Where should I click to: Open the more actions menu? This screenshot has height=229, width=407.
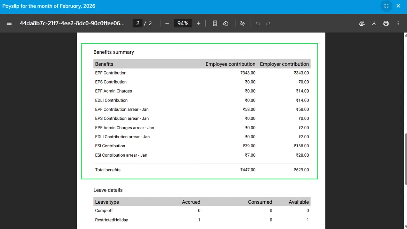pyautogui.click(x=398, y=23)
